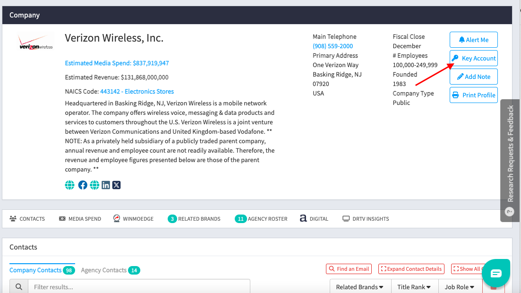521x293 pixels.
Task: Click the Show All button
Action: 469,269
